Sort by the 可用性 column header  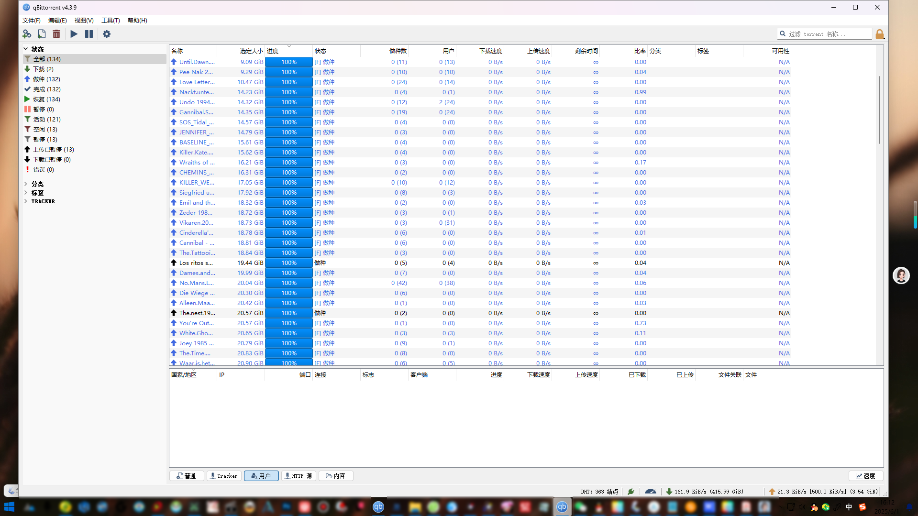pos(767,51)
